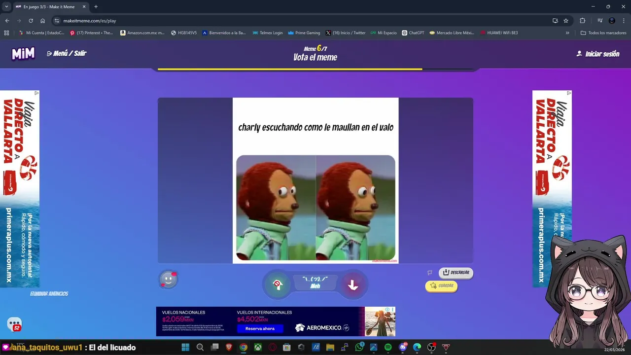View site information icon in address bar
631x355 pixels.
click(57, 21)
